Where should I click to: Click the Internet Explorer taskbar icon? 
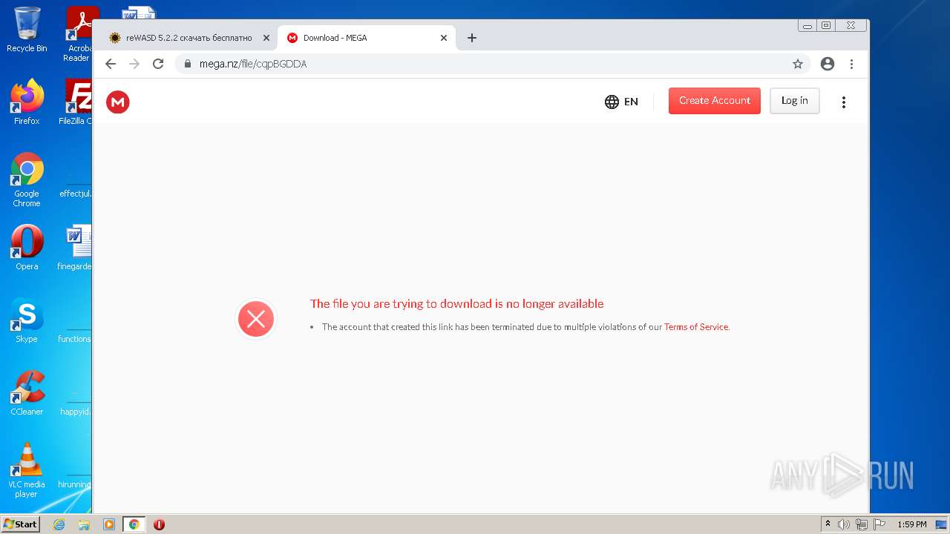(59, 524)
